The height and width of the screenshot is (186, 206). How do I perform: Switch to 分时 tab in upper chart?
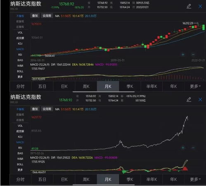[x=20, y=86]
